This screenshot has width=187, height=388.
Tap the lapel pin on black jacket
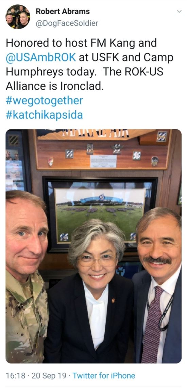point(113,300)
